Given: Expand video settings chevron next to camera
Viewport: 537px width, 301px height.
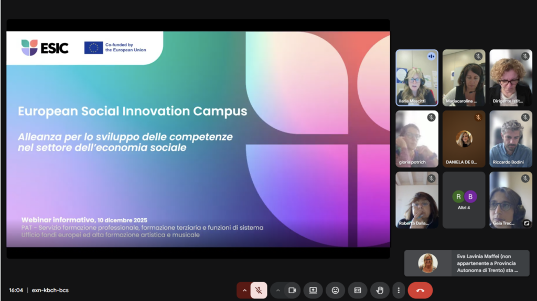Looking at the screenshot, I should click(278, 290).
